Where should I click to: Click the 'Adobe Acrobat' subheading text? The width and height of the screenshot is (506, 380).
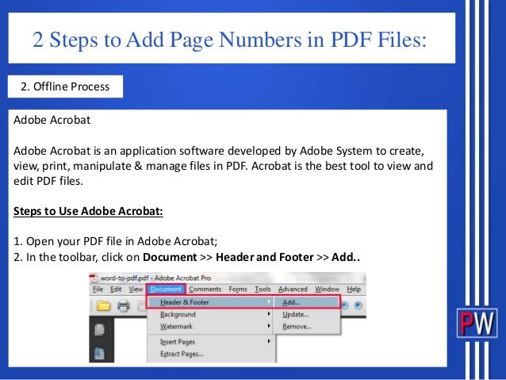pos(52,120)
